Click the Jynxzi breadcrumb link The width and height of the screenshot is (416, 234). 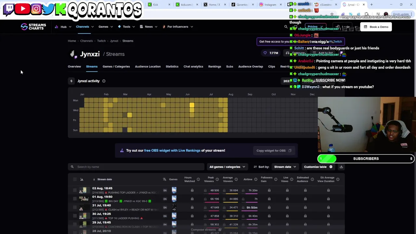114,41
